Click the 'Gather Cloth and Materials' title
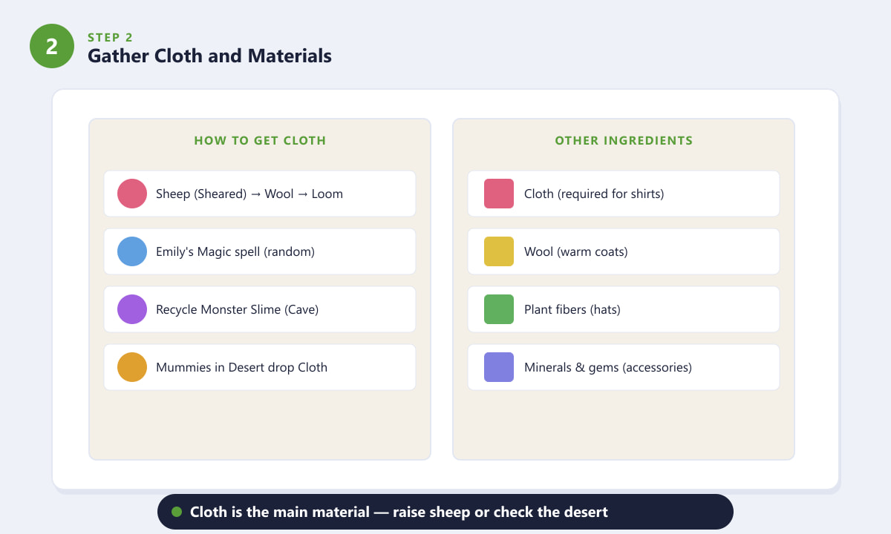891x534 pixels. (209, 56)
